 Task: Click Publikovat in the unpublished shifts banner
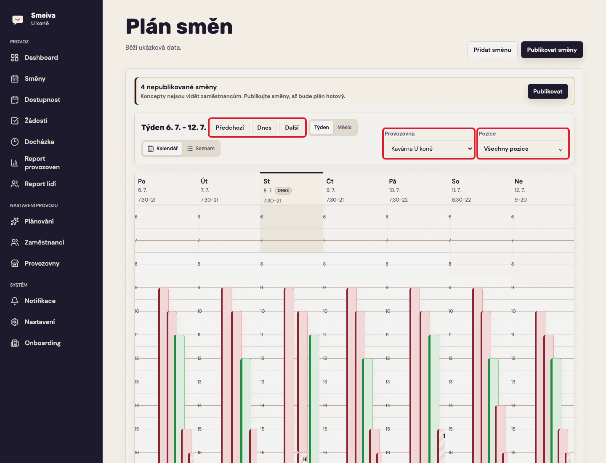(x=548, y=91)
